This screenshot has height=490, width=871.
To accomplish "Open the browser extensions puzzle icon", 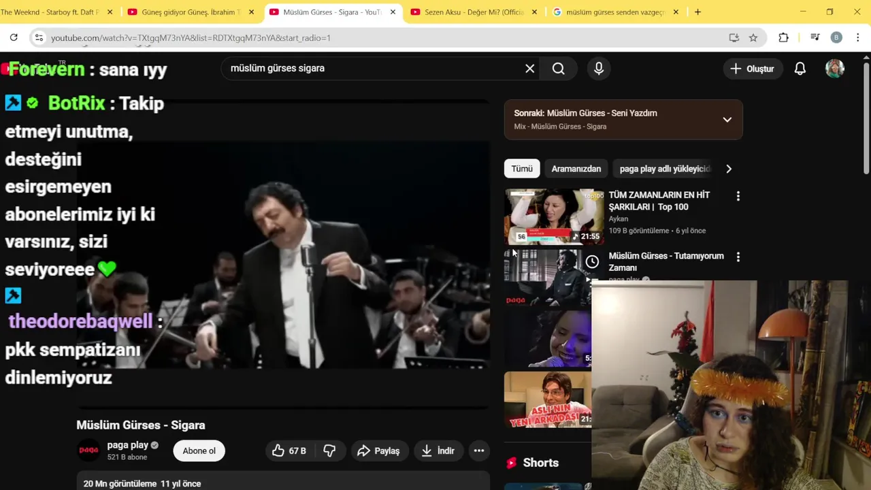I will point(784,37).
